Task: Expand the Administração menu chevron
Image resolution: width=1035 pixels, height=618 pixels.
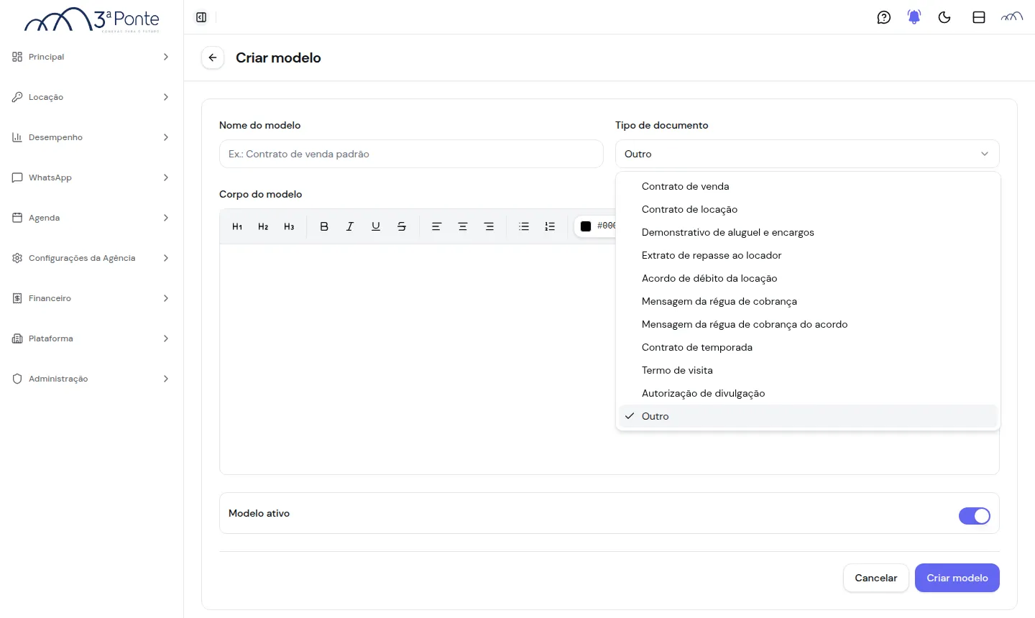Action: tap(166, 379)
